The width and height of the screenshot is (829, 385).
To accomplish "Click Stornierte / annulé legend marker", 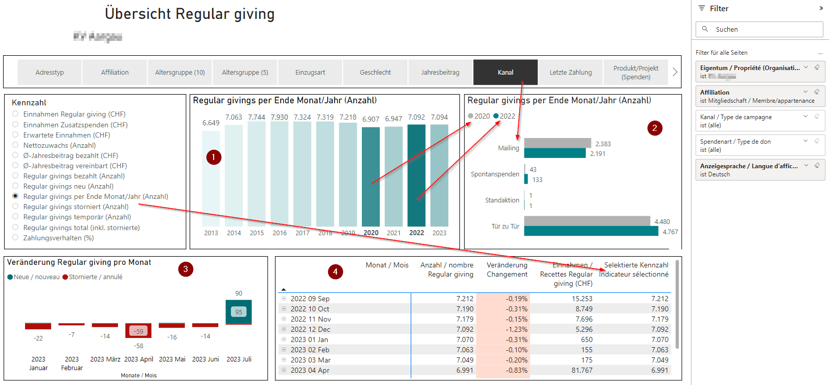I will tap(65, 277).
